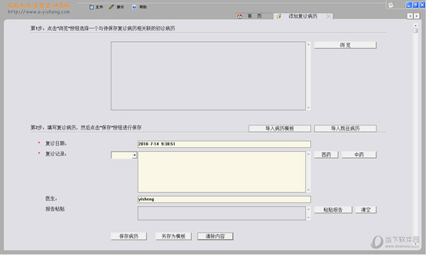Click the 报告粘贴 label
The height and width of the screenshot is (255, 426).
point(55,209)
